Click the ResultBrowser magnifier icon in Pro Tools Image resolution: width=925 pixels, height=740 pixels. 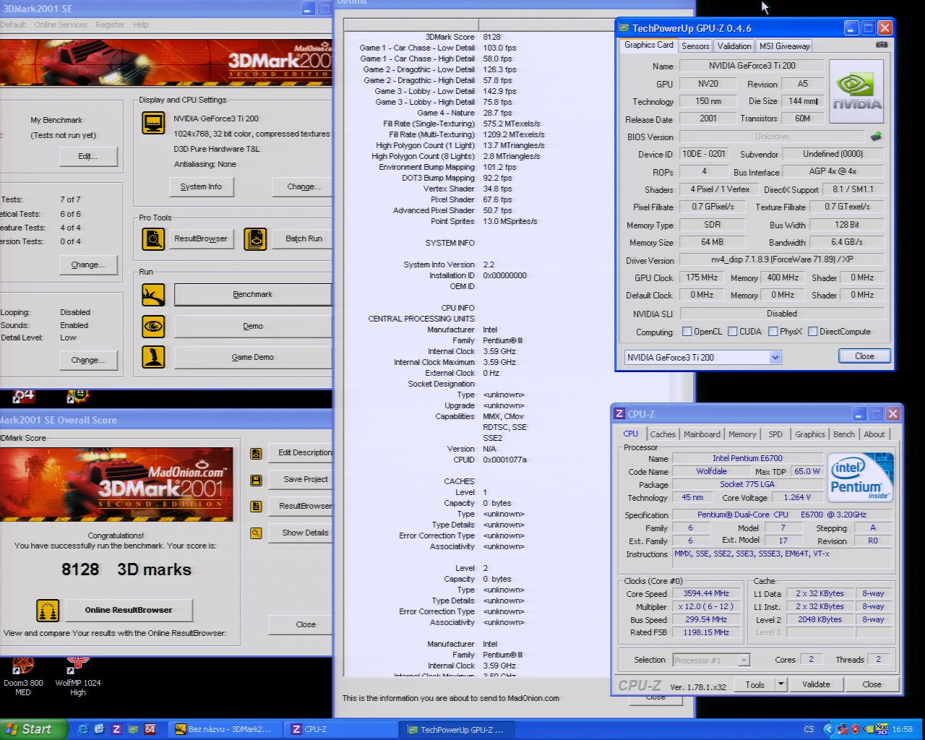153,239
